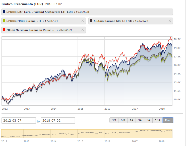
Task: Show the 10A time period
Action: [158, 120]
